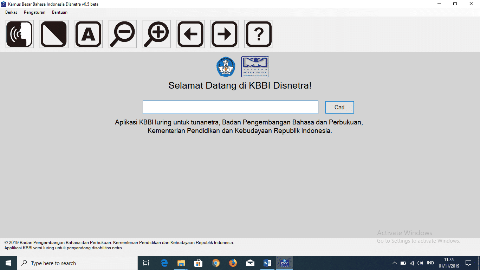Open the Windows Start menu

(x=8, y=263)
